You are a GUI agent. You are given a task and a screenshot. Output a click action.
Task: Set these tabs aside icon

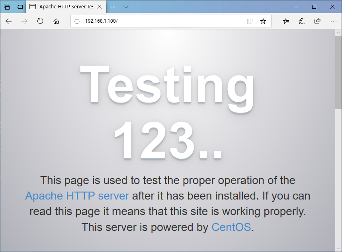pos(20,7)
